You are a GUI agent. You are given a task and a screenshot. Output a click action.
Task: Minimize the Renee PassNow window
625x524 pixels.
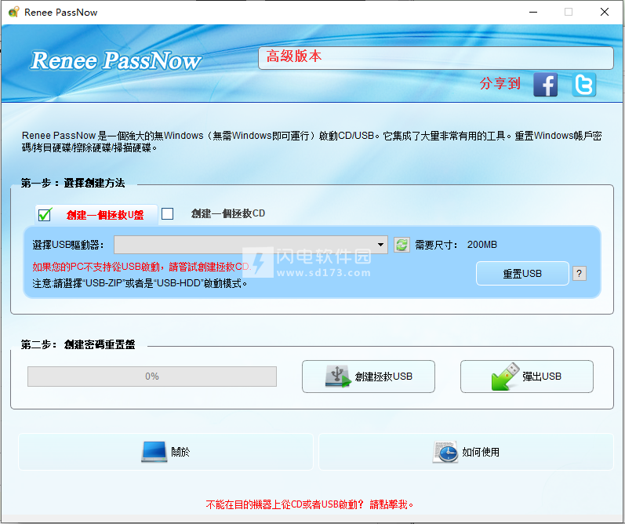(x=533, y=12)
